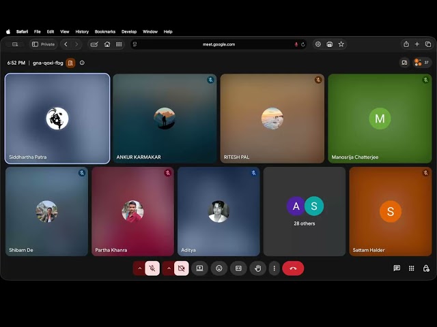Open the chat with everyone icon

click(397, 268)
